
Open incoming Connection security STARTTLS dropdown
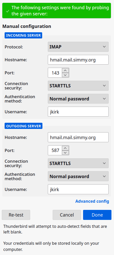pyautogui.click(x=78, y=86)
